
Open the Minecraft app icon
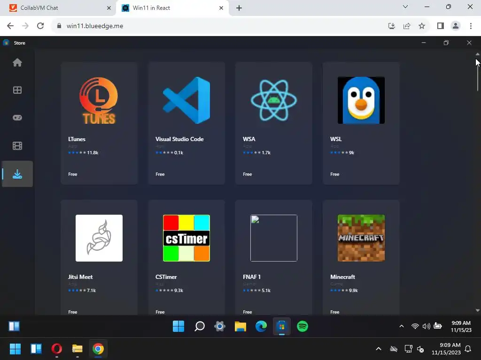pos(361,238)
